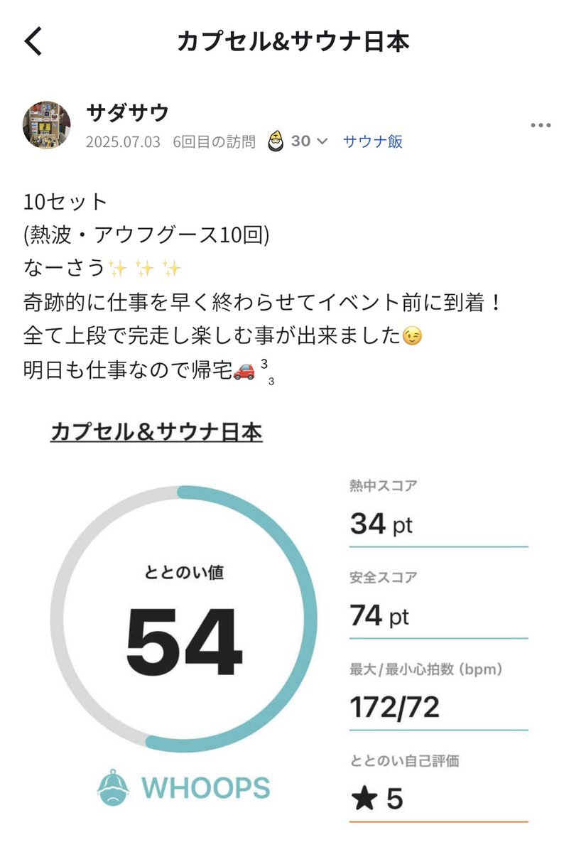Select the 熱中スコア 34 pt value
586x852 pixels.
coord(381,524)
